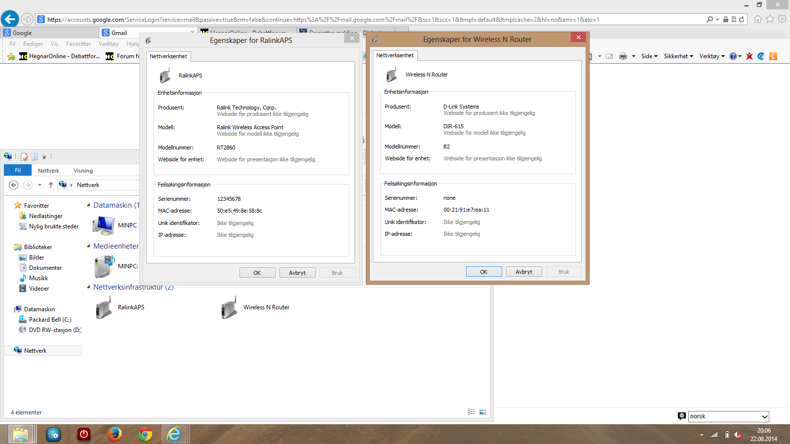790x444 pixels.
Task: Open the printer options dropdown arrow
Action: tap(633, 56)
